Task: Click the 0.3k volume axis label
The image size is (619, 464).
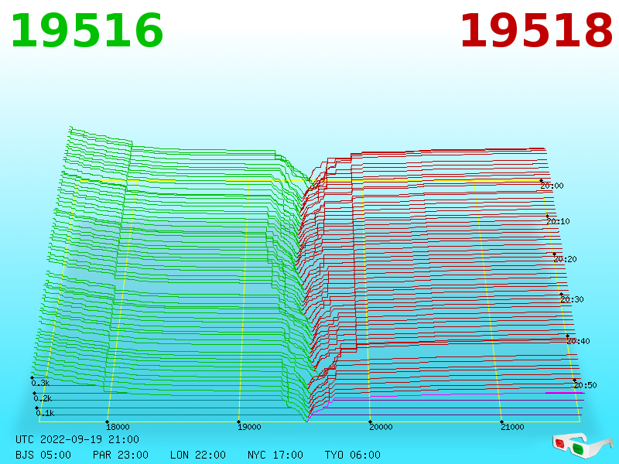Action: point(40,383)
